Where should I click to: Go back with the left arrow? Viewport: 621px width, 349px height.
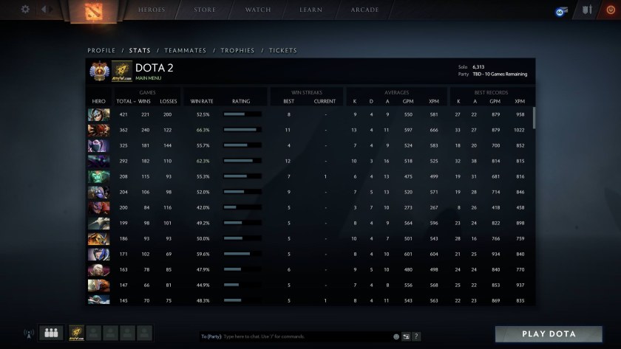pos(44,9)
